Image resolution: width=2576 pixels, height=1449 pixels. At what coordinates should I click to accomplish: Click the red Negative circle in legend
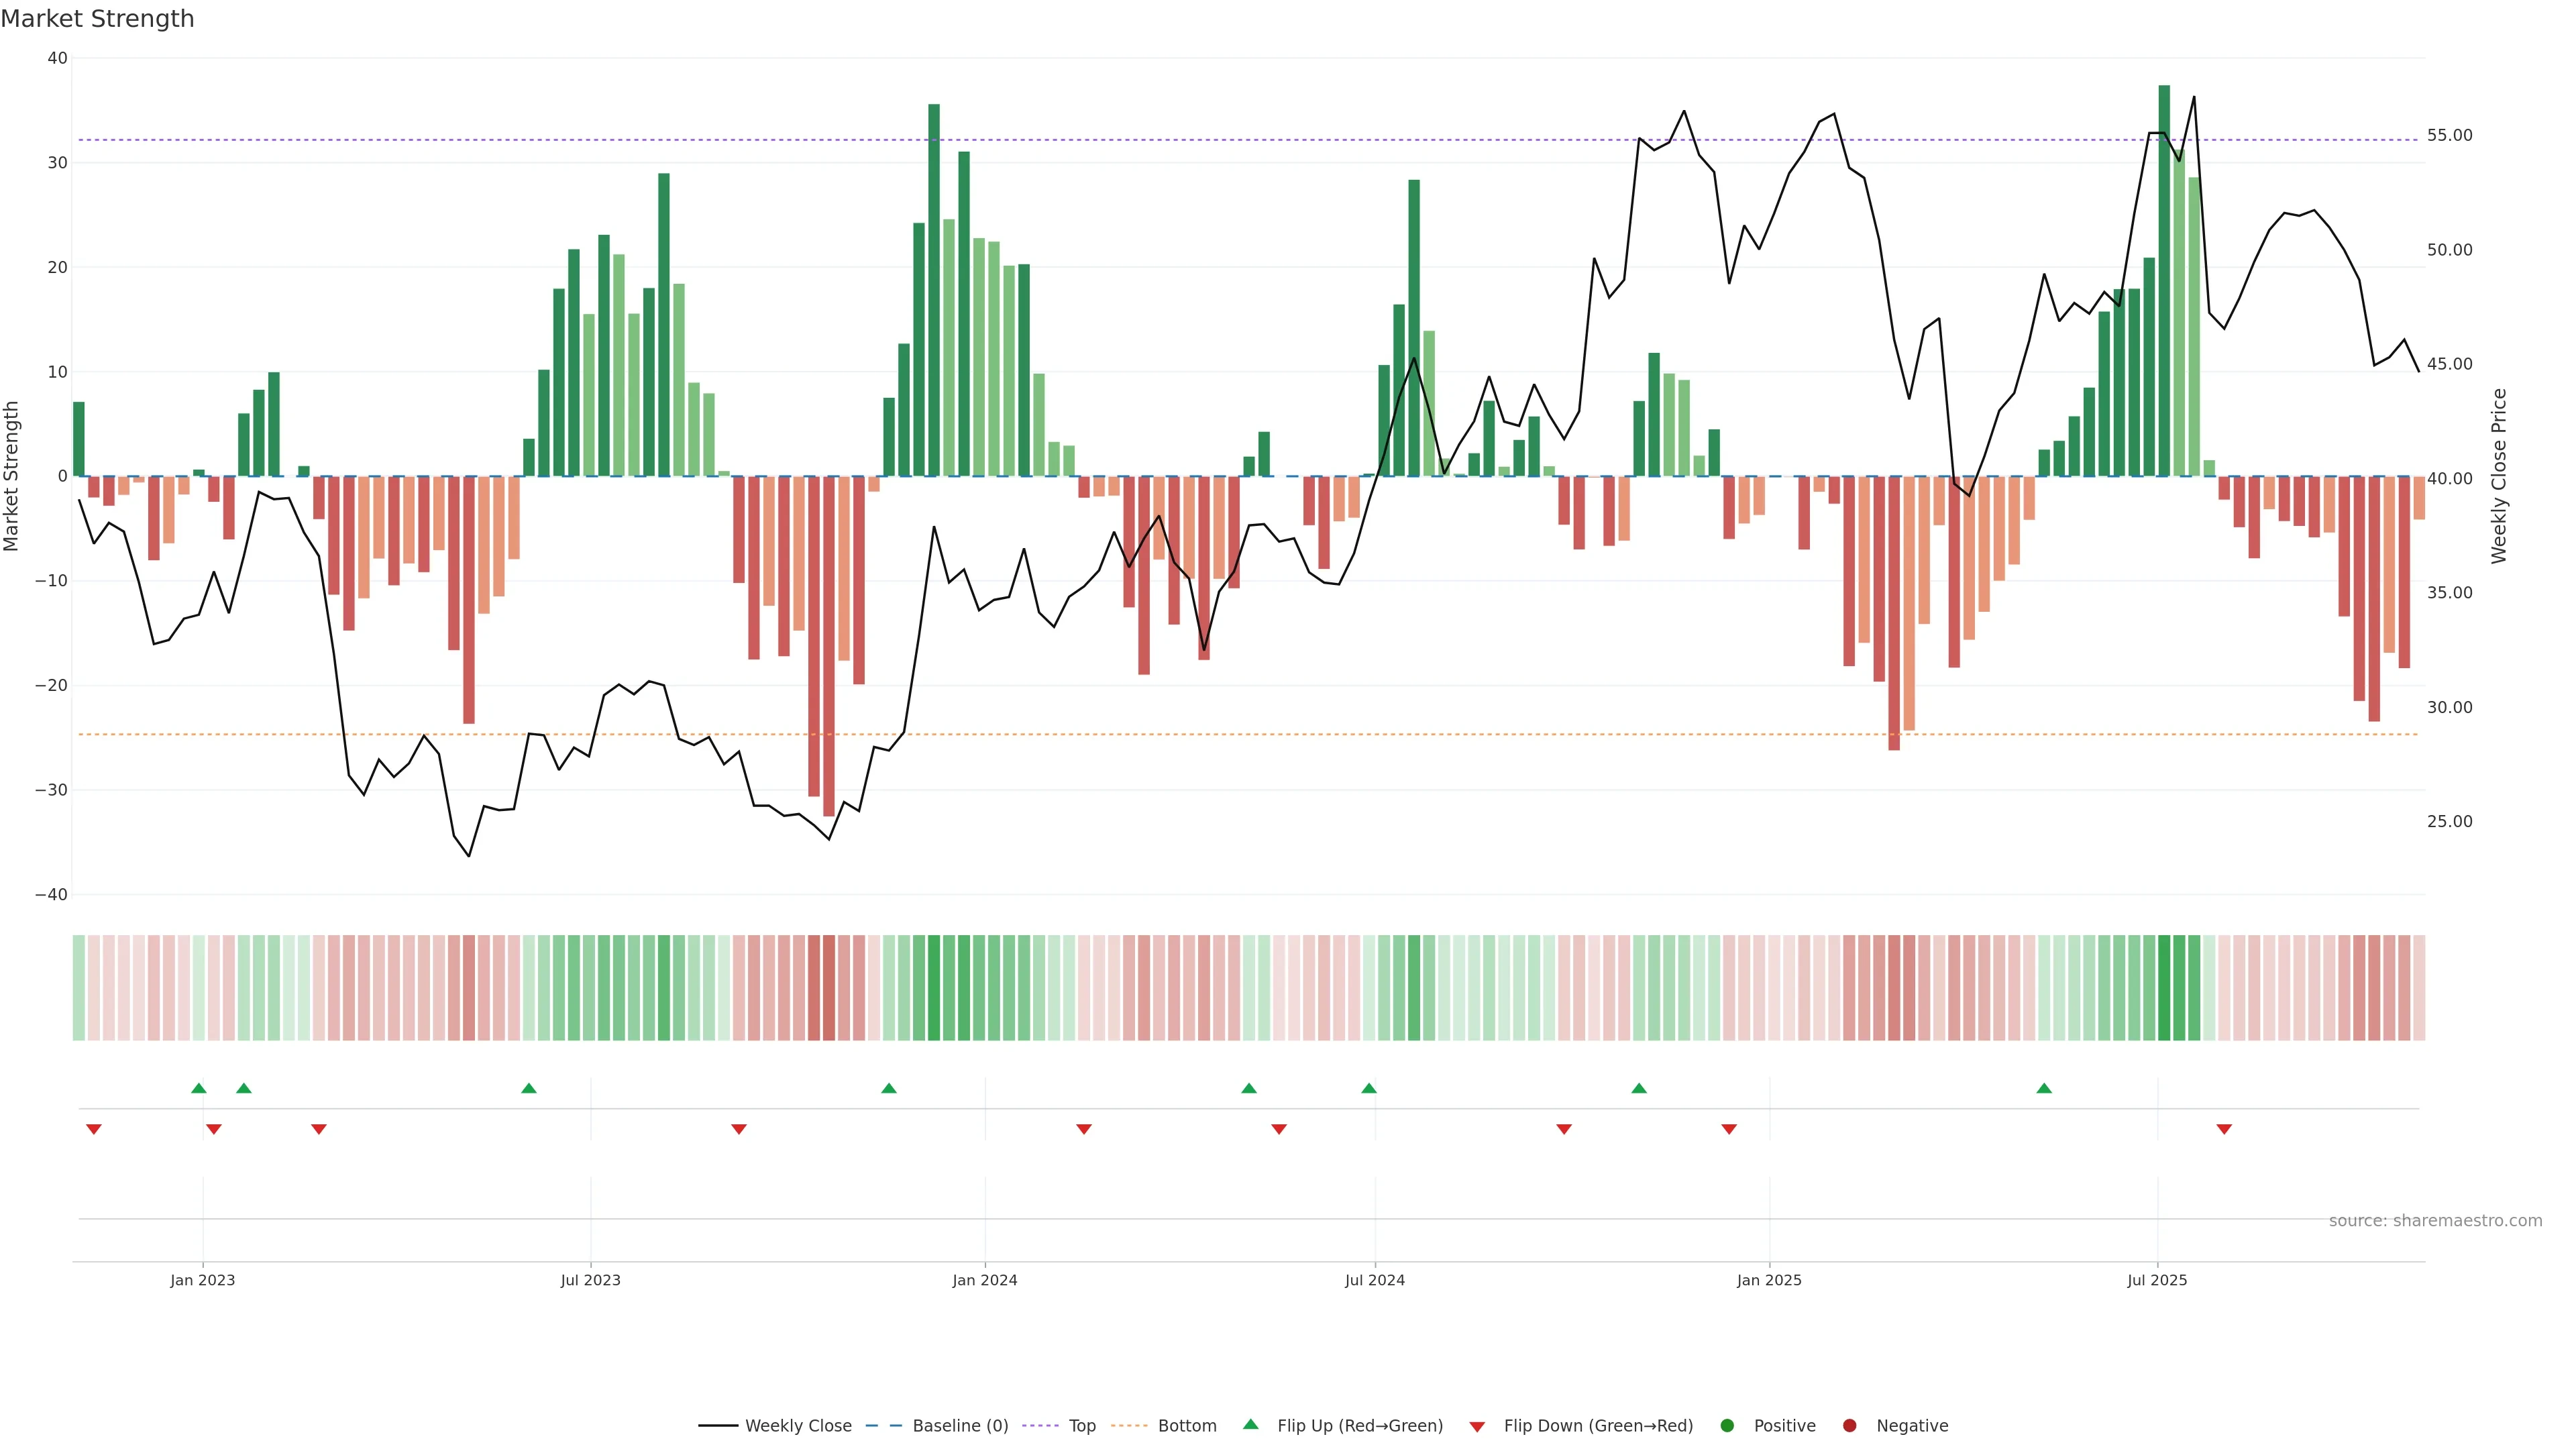[x=1849, y=1426]
